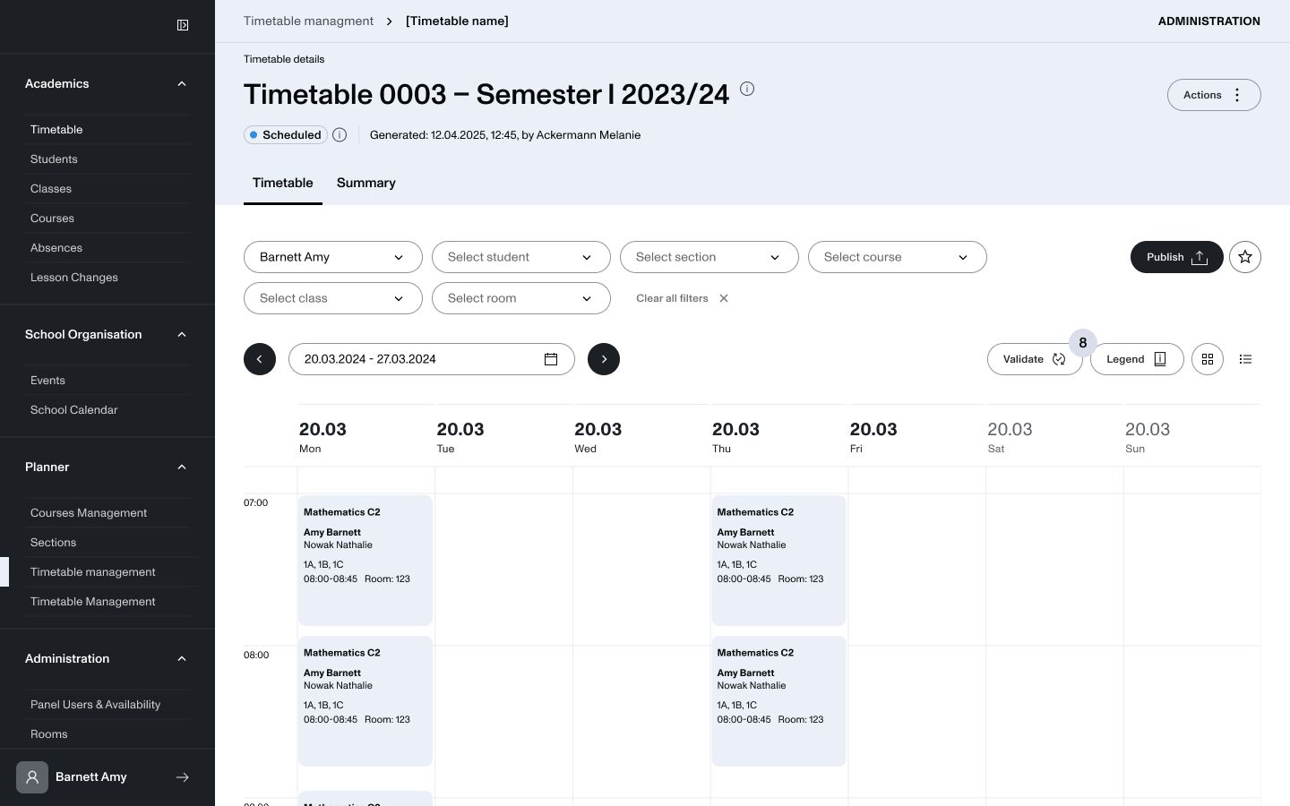Click the validation count badge showing 8
Screen dimensions: 1290x806
(1083, 343)
